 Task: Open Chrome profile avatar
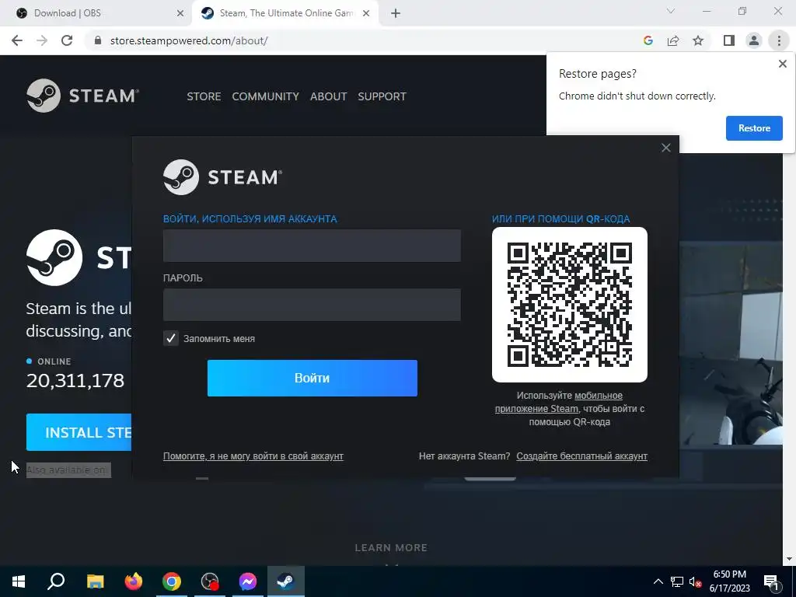click(x=754, y=40)
